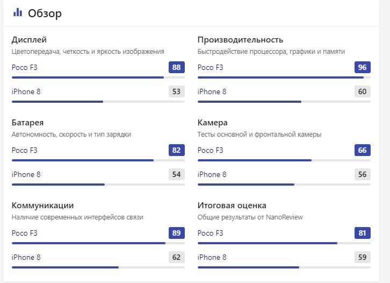Click the iPhone 8 display score badge 53
390x283 pixels.
[177, 91]
